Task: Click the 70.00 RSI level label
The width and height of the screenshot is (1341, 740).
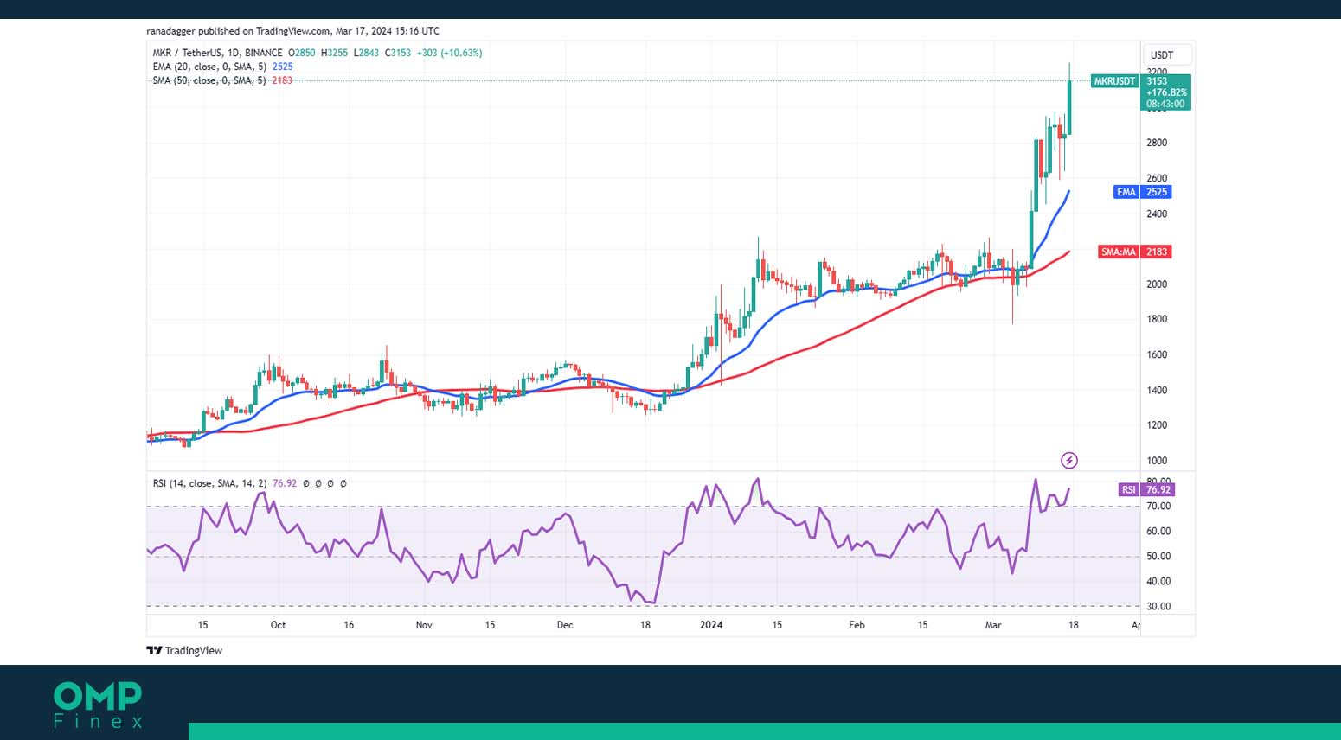Action: coord(1158,507)
